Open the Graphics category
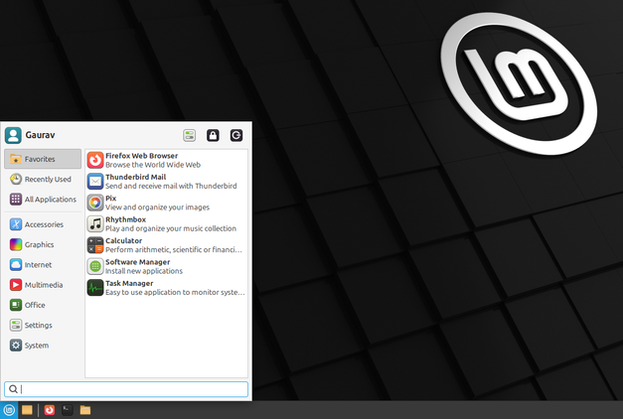 [43, 244]
